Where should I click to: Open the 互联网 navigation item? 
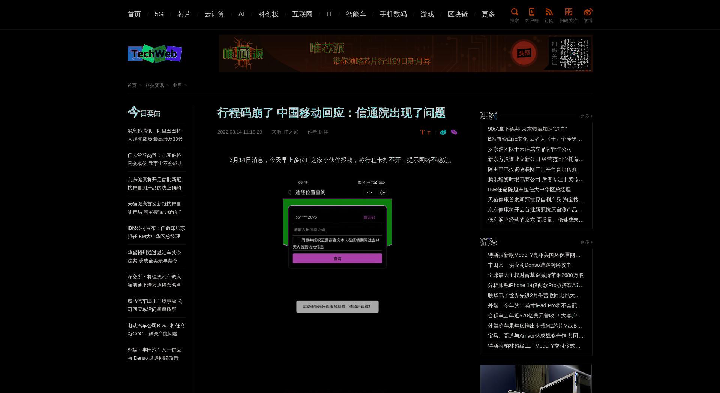pos(302,14)
